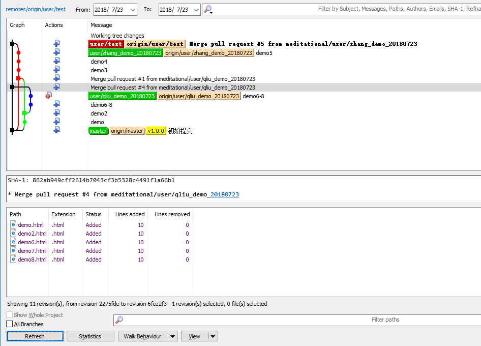Click the demo8.html file icon
This screenshot has height=346, width=481.
click(13, 259)
